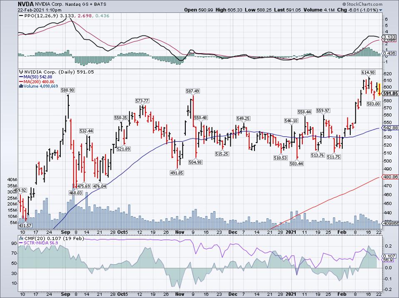Click the 583.00 price label
This screenshot has height=298, width=399.
tap(374, 103)
